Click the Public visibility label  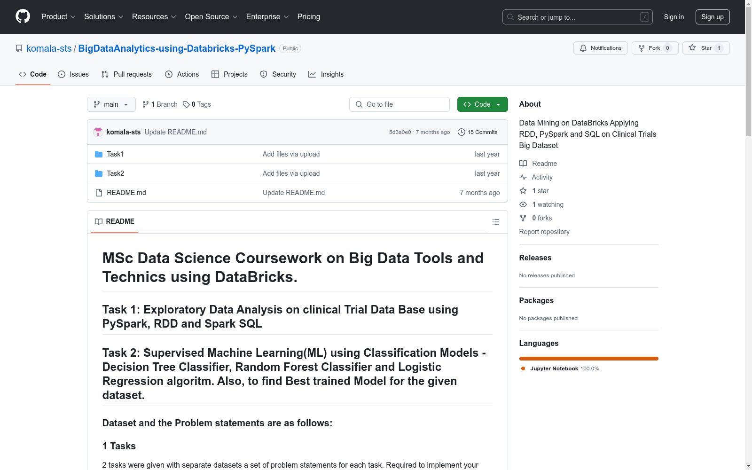(x=290, y=48)
